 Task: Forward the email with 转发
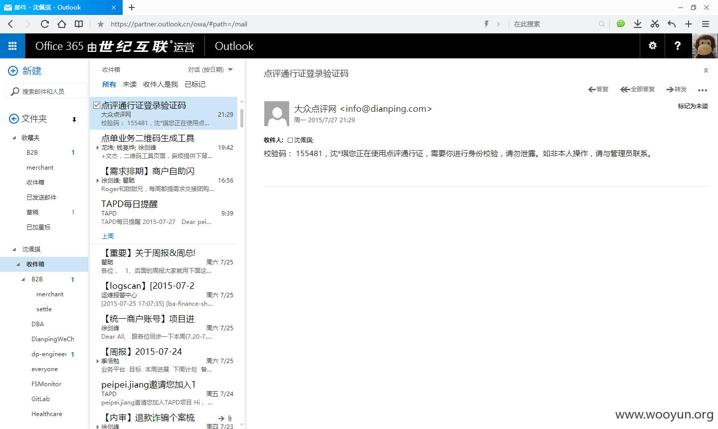tap(677, 89)
